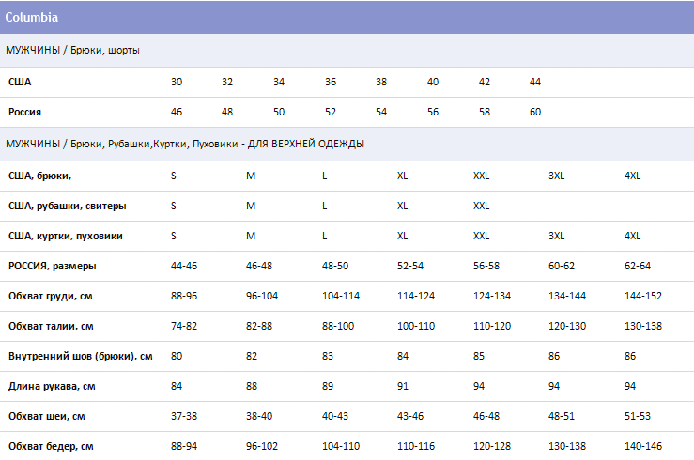
Task: Click hip value 88-94
Action: coord(184,447)
